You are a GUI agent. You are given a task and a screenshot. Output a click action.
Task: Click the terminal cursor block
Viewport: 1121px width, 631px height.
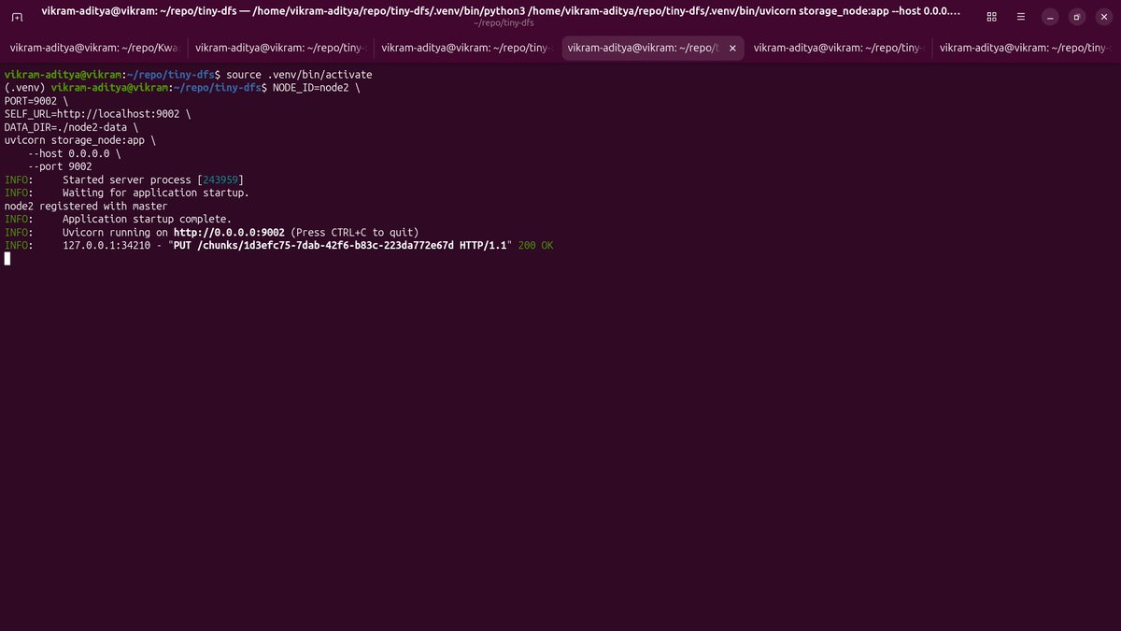7,258
